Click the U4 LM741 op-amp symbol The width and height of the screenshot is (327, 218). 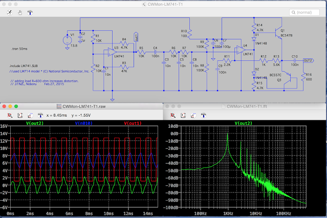point(241,50)
